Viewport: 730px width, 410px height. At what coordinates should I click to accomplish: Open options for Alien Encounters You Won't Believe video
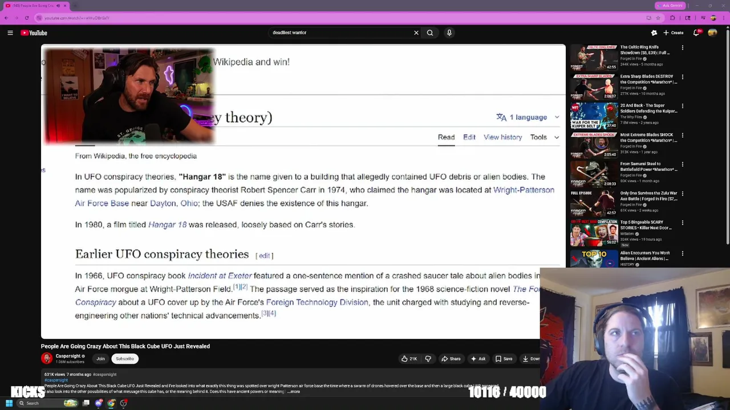pyautogui.click(x=683, y=253)
